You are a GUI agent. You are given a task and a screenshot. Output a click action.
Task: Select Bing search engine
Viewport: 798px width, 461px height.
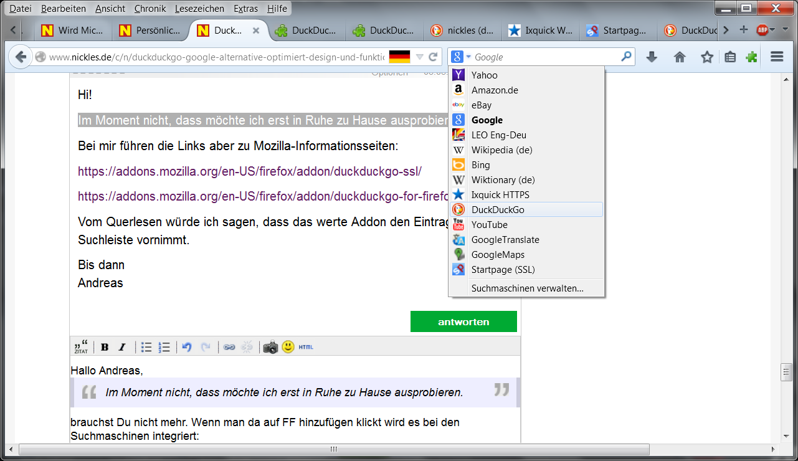coord(526,164)
